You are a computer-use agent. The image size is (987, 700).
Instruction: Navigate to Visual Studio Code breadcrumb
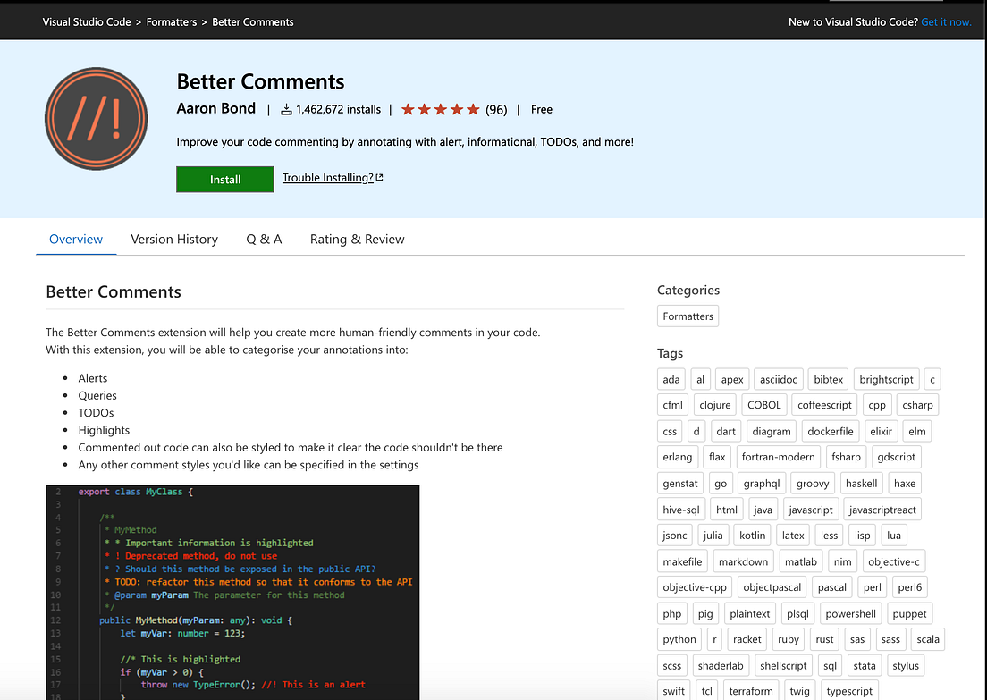point(87,21)
